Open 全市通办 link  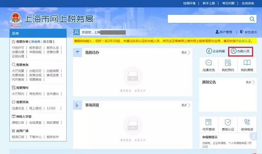[x=53, y=94]
